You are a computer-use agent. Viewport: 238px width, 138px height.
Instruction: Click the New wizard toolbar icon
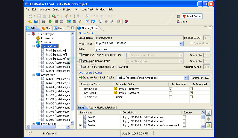click(30, 16)
